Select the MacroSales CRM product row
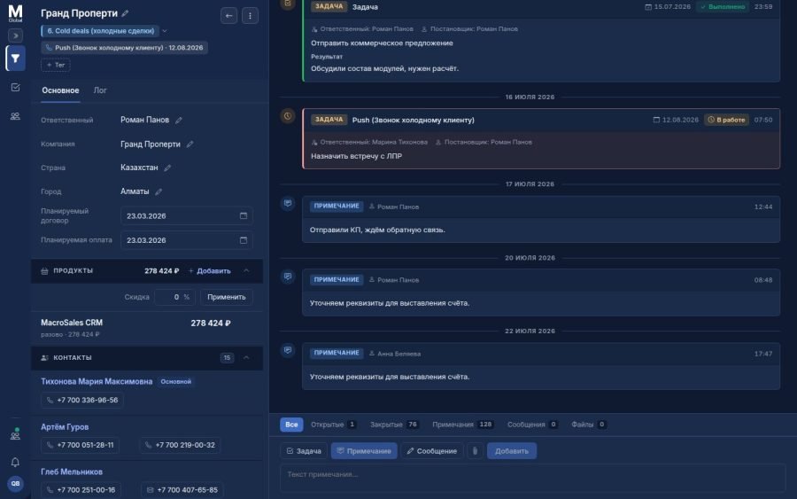Screen dimensions: 797x499 click(147, 328)
